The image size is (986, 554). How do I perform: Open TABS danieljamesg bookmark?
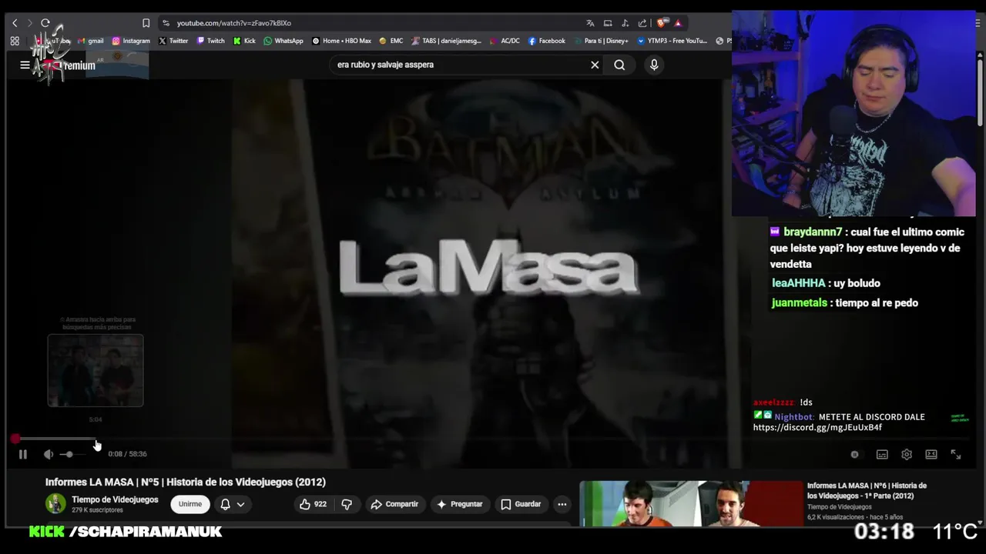[447, 41]
